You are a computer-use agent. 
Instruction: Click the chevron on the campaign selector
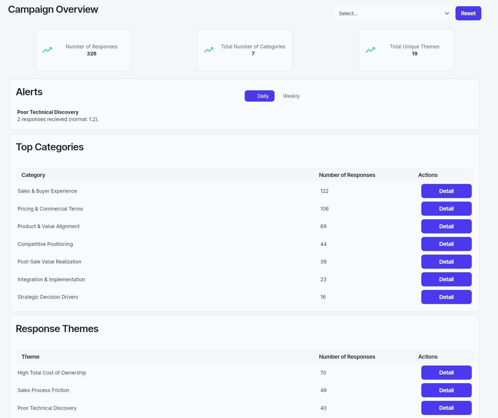[447, 13]
